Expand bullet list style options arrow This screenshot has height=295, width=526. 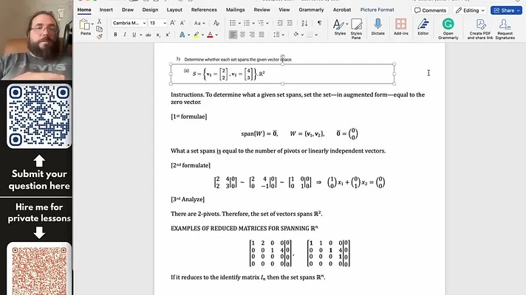click(239, 23)
